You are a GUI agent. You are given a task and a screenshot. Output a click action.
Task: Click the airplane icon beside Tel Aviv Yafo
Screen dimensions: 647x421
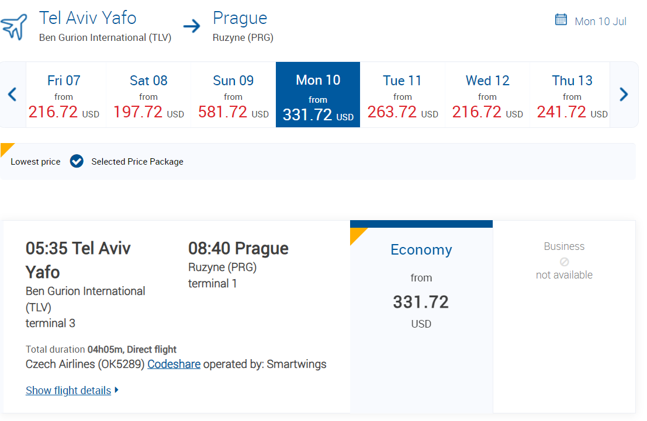point(14,26)
